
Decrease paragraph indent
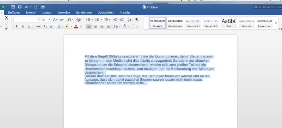click(115, 20)
